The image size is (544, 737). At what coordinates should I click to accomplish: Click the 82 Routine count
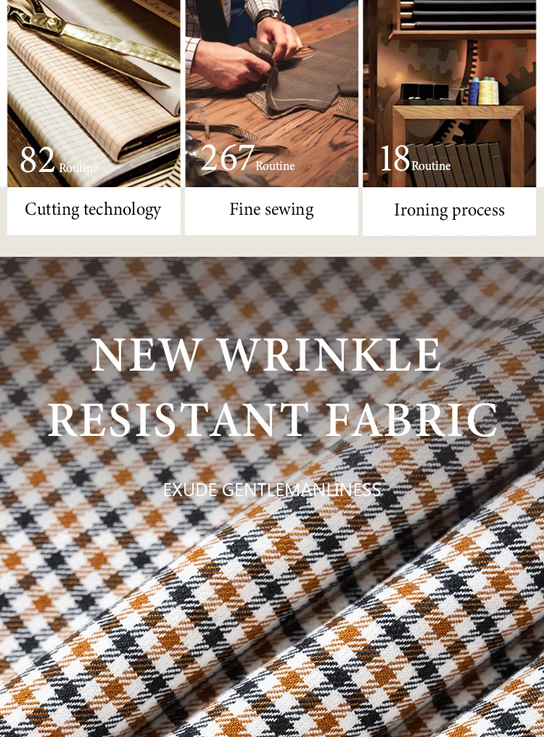coord(59,160)
